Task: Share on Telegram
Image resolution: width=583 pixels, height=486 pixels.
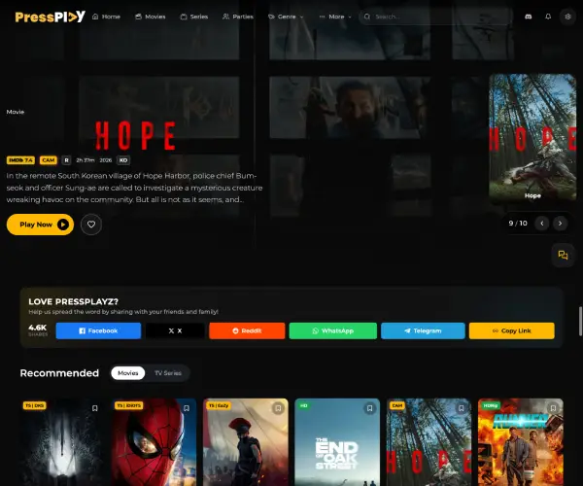Action: point(423,330)
